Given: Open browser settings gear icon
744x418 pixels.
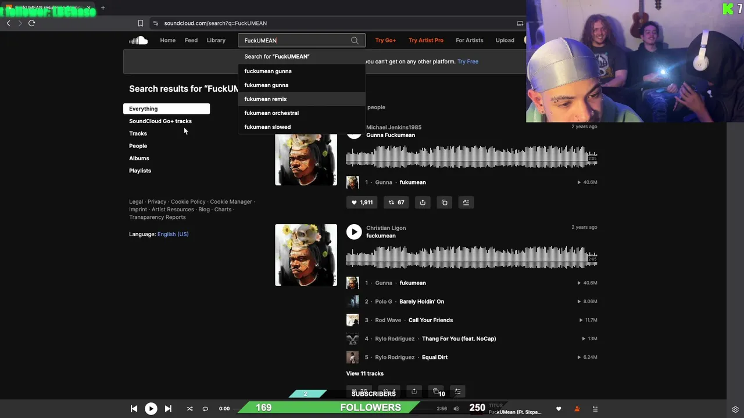Looking at the screenshot, I should coord(735,409).
